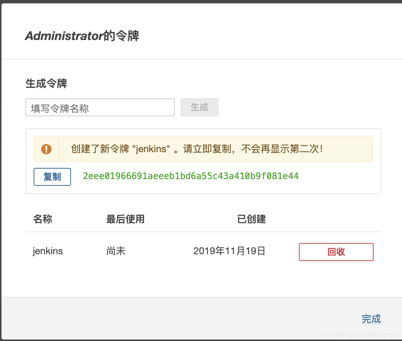This screenshot has height=341, width=402.
Task: Click the jenkins token name cell
Action: pyautogui.click(x=48, y=251)
